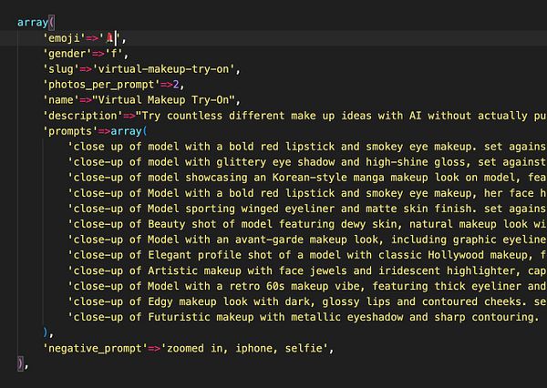Click the prompt about retro 60s makeup vibe
547x388 pixels.
pyautogui.click(x=307, y=286)
